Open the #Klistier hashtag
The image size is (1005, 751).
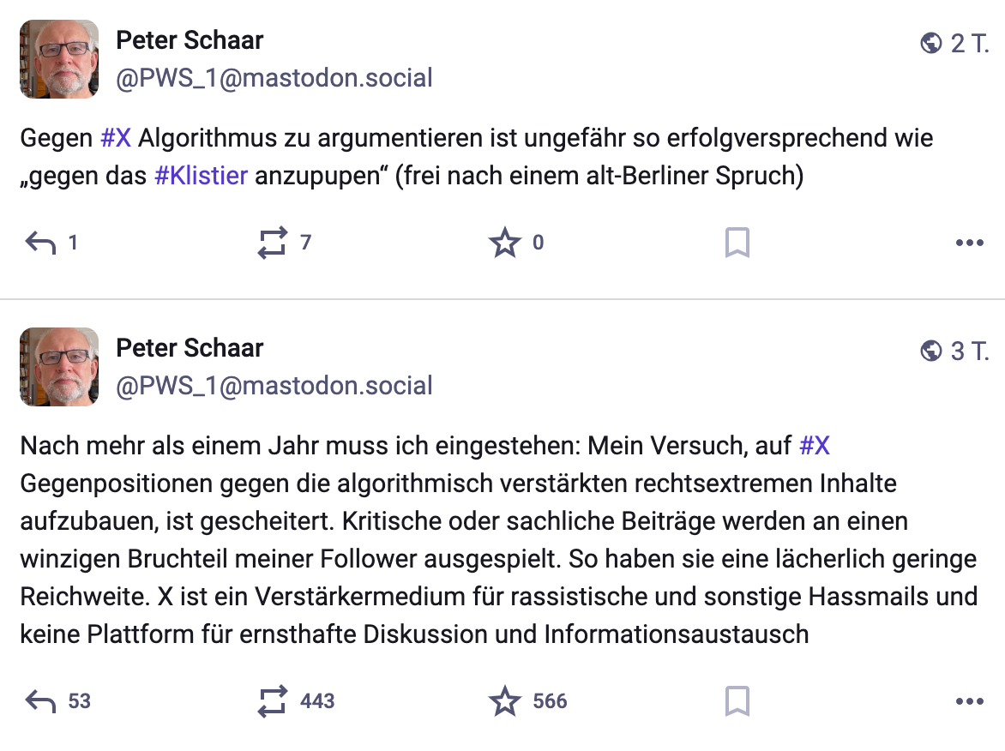(202, 176)
